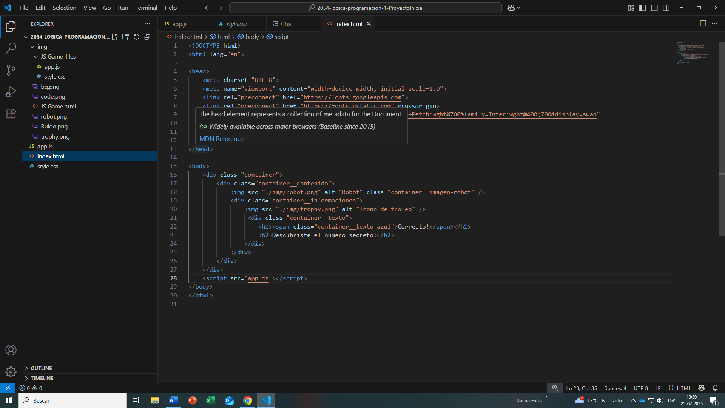This screenshot has width=725, height=408.
Task: Open language mode selector HTML
Action: 683,388
